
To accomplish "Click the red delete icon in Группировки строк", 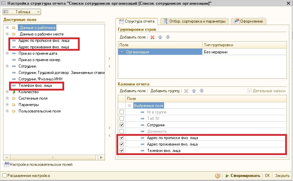I will coord(152,37).
